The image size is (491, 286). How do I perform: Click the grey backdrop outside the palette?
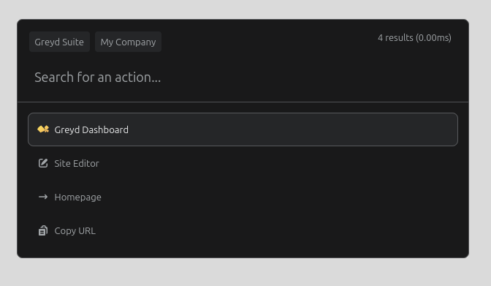coord(245,272)
